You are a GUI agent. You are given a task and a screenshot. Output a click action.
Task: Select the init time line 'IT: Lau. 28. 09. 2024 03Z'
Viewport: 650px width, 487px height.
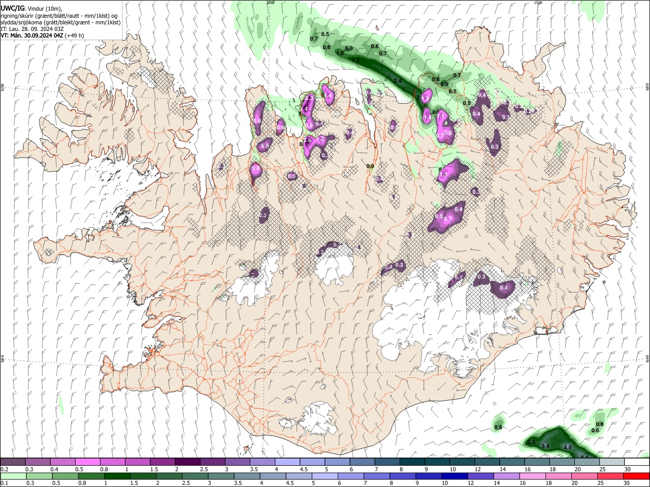point(32,29)
